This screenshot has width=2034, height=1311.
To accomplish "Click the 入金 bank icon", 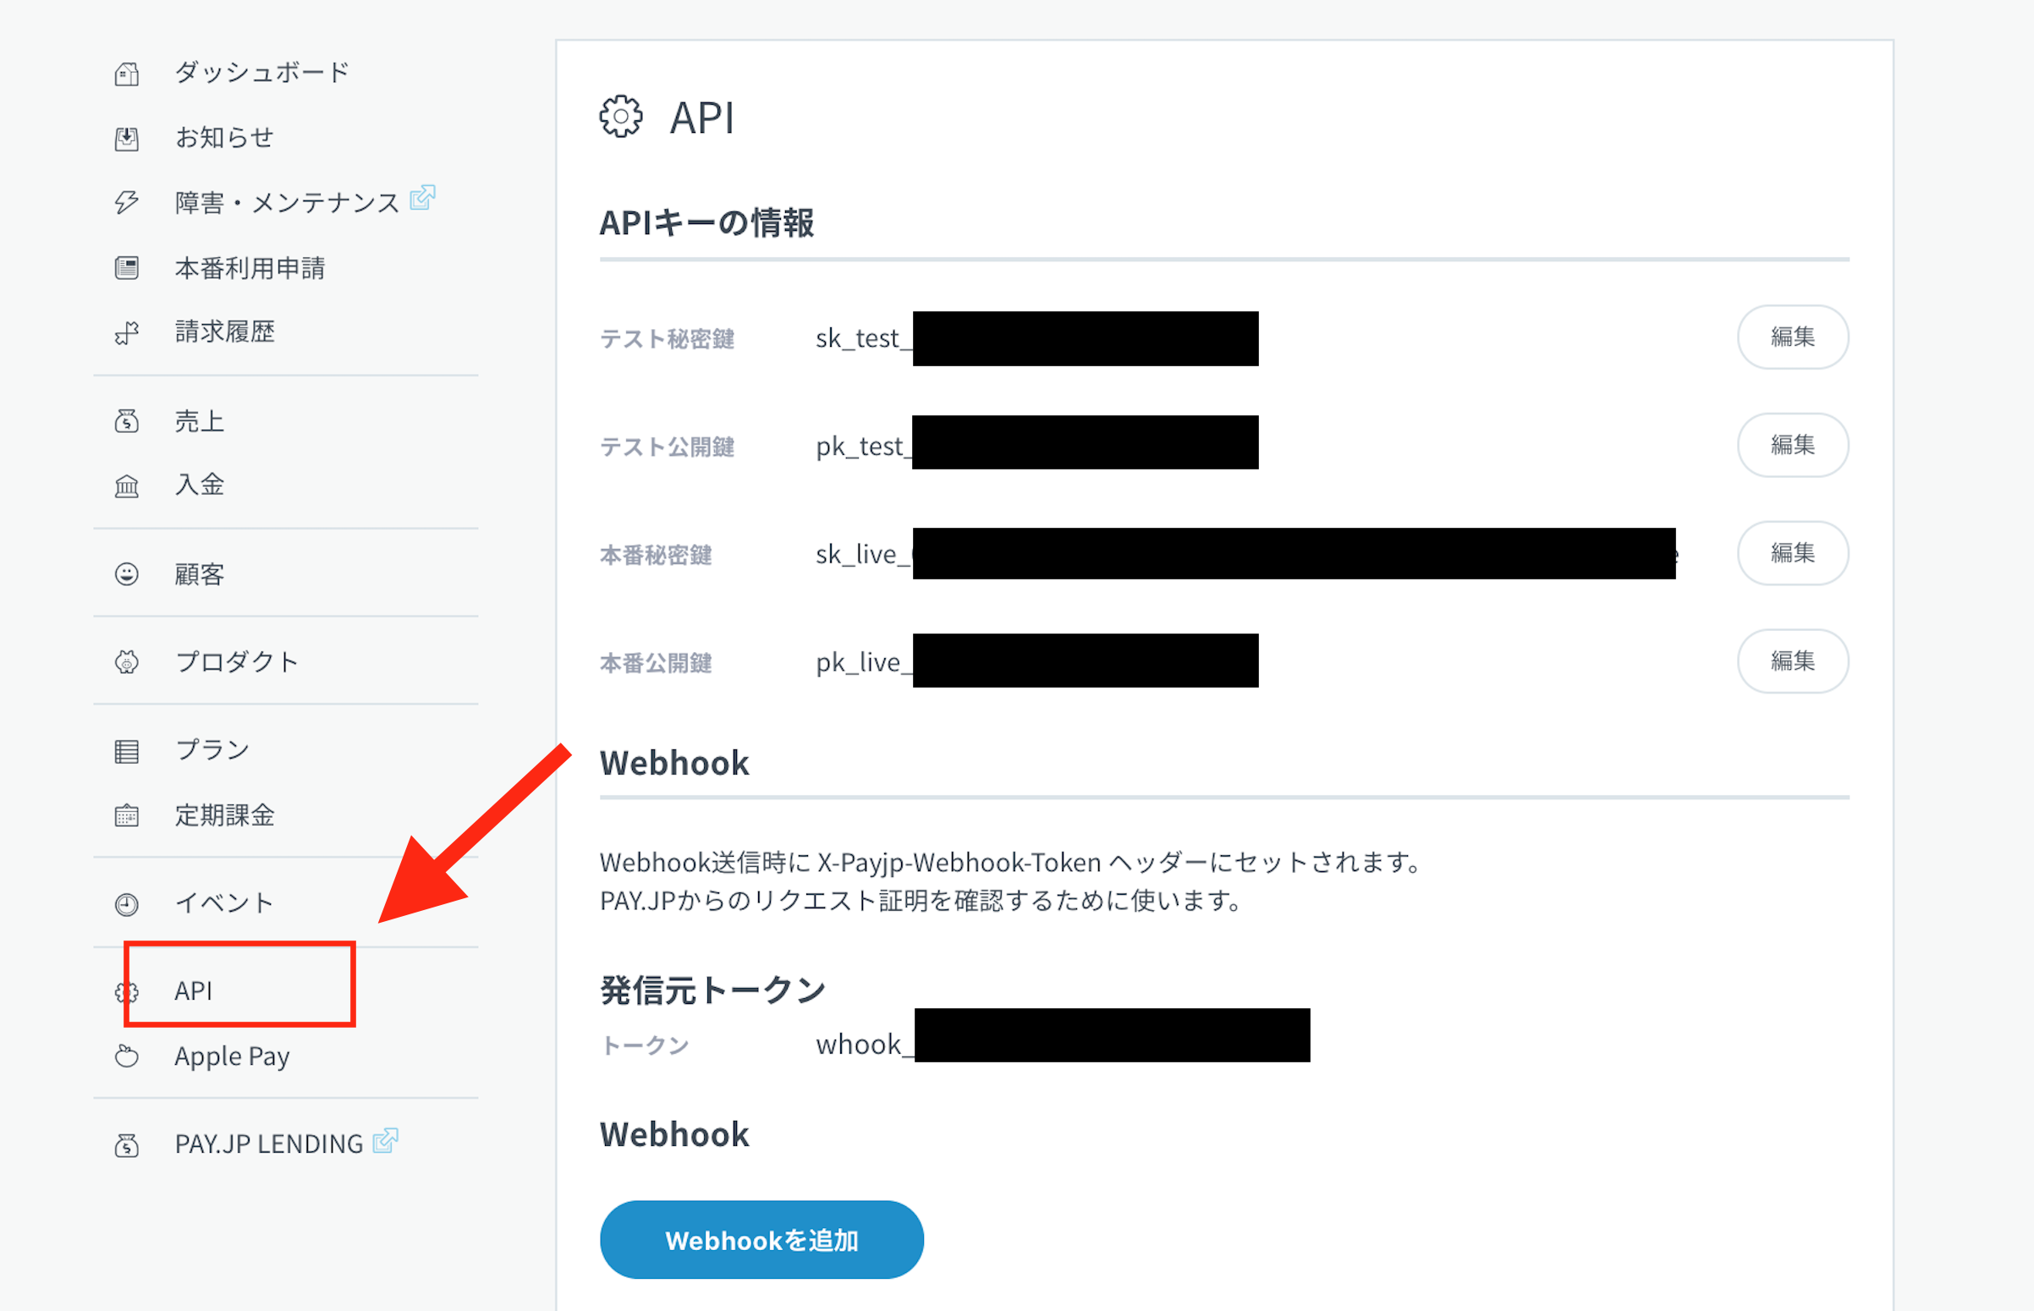I will pos(126,486).
